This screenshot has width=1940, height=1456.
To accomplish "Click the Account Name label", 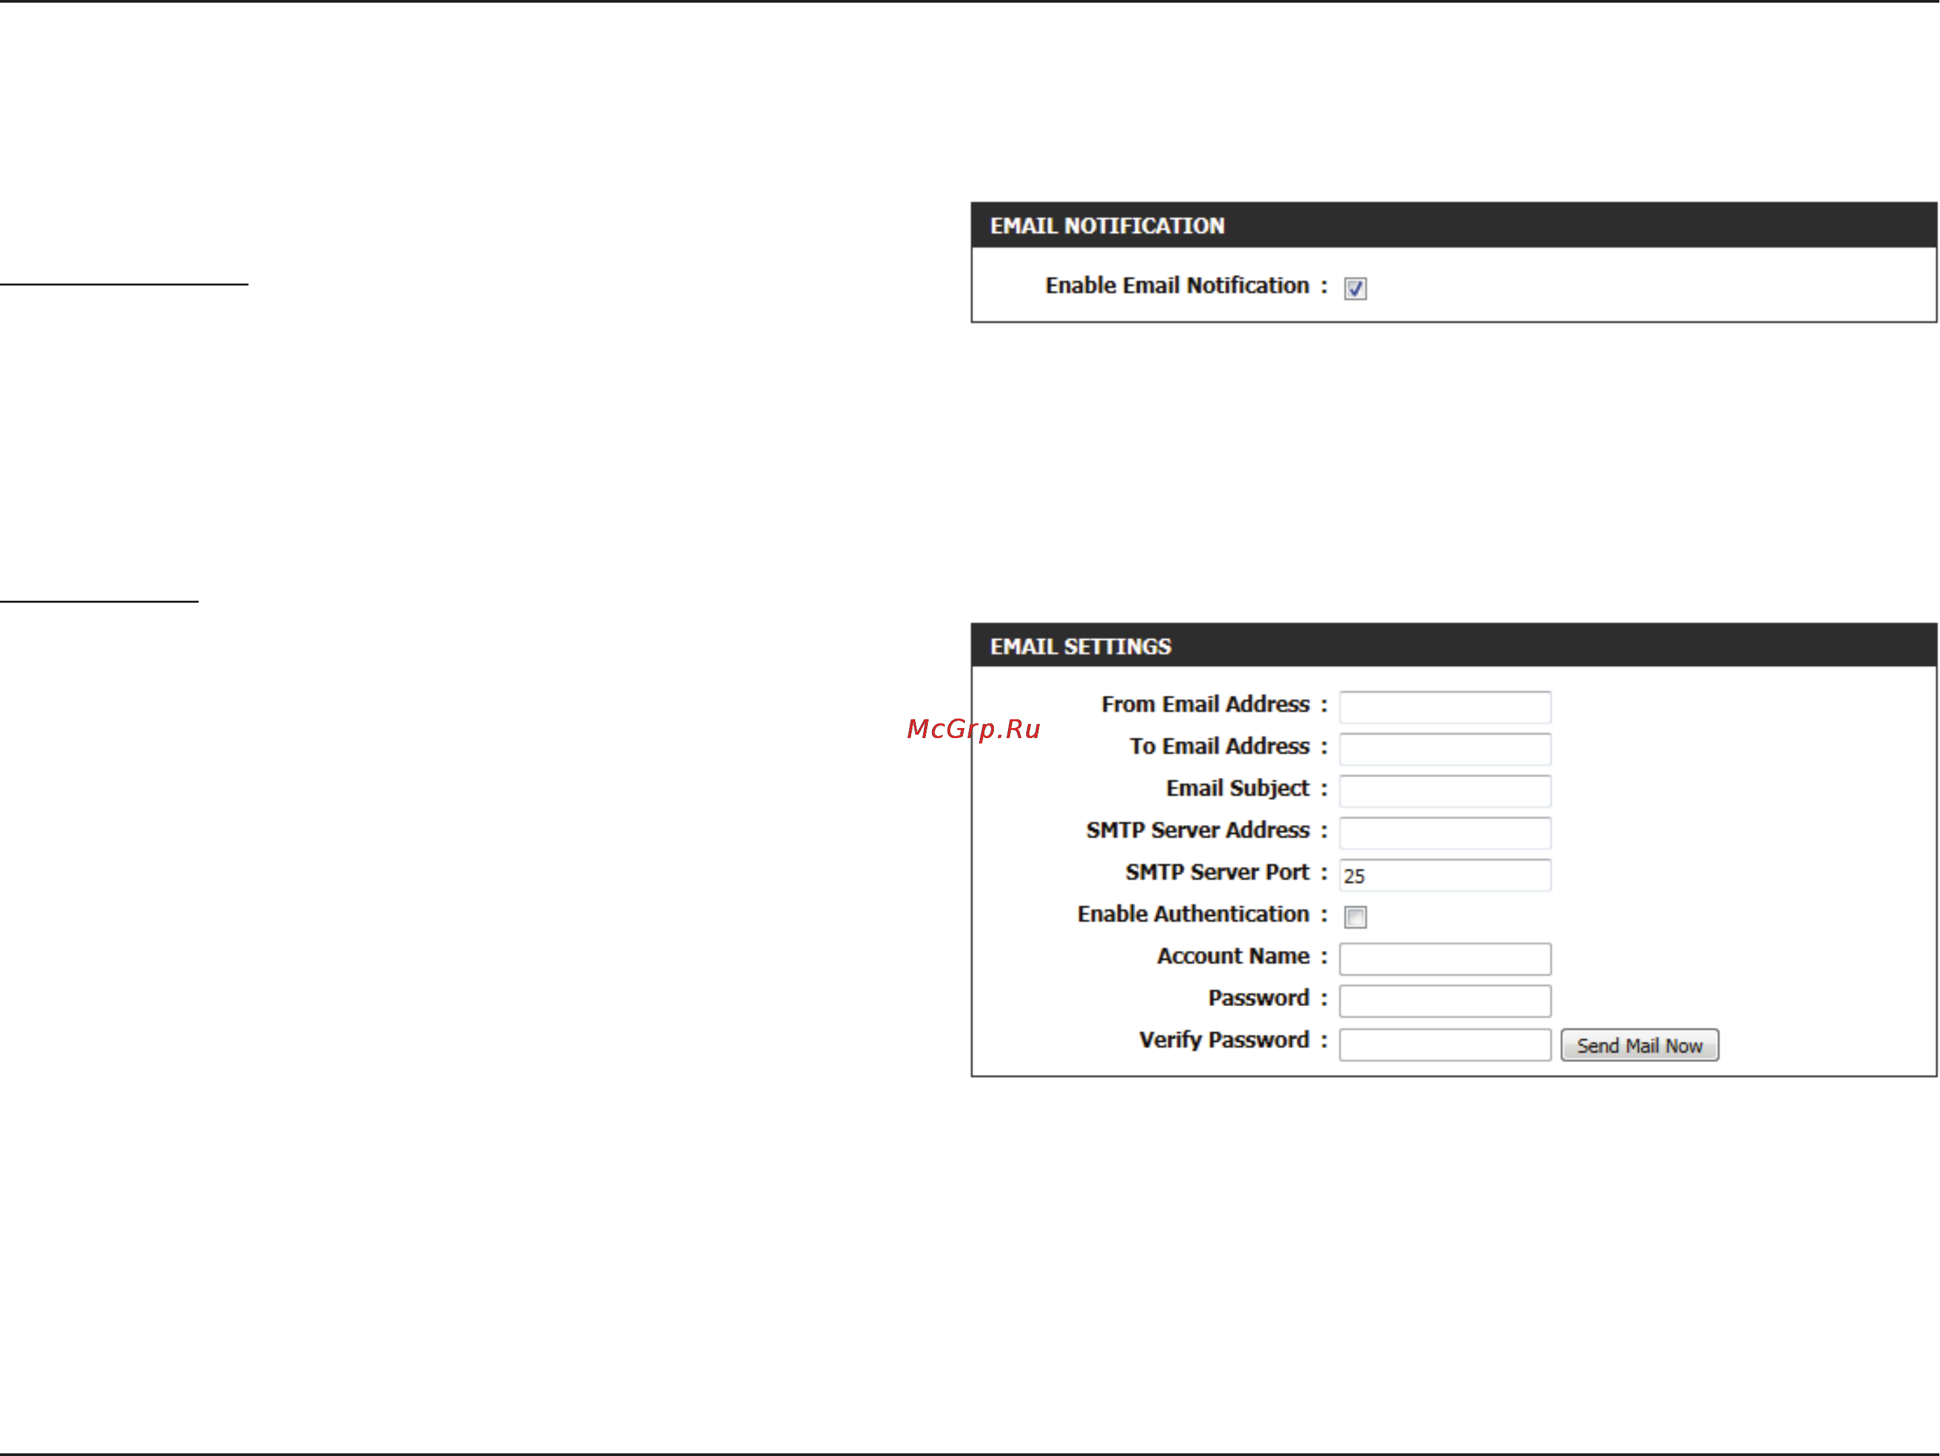I will [1233, 956].
